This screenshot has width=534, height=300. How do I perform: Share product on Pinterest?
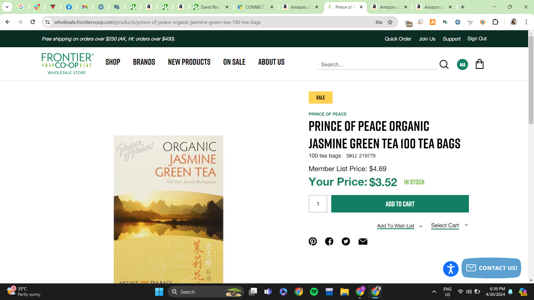[x=313, y=241]
